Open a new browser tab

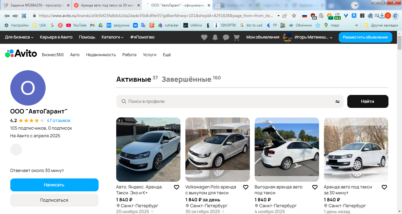218,5
